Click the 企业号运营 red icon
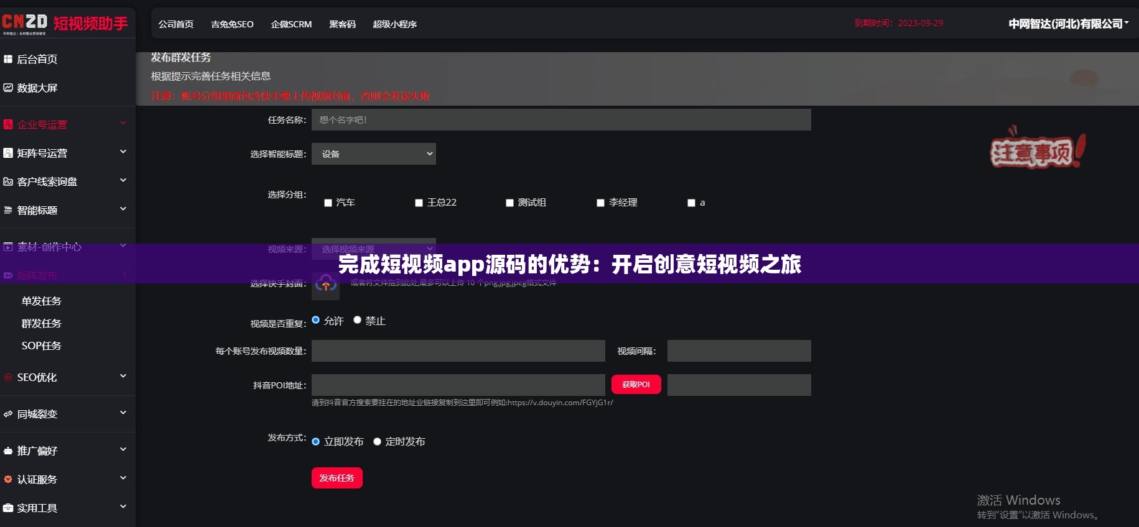The height and width of the screenshot is (527, 1139). [x=8, y=124]
